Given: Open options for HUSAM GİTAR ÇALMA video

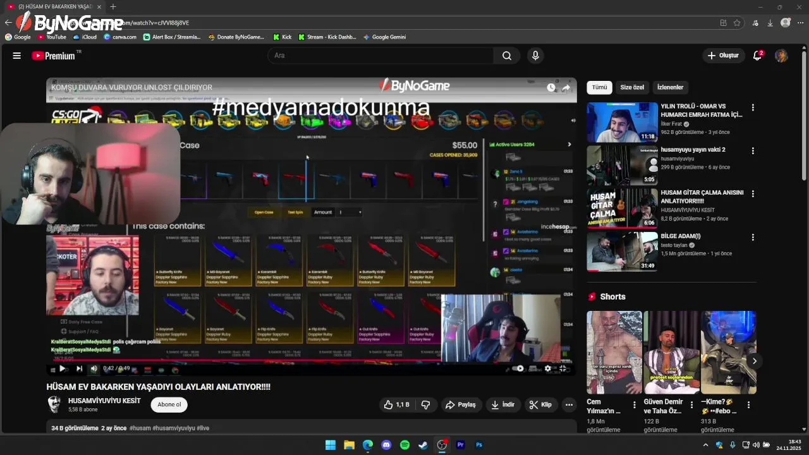Looking at the screenshot, I should 753,193.
